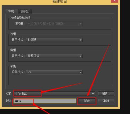The image size is (130, 114).
Task: Click the 名称 field containing test1
Action: tap(45, 101)
